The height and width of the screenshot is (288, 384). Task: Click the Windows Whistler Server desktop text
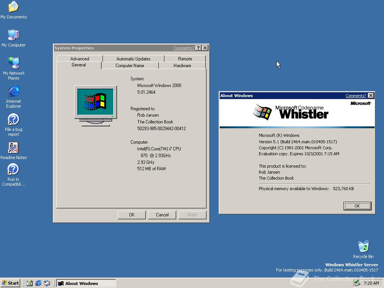click(x=351, y=265)
